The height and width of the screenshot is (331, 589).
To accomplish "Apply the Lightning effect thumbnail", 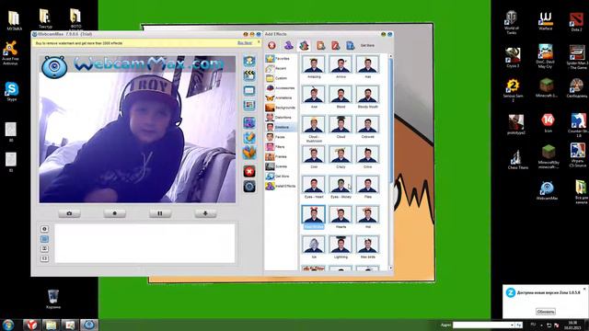I will coord(341,245).
